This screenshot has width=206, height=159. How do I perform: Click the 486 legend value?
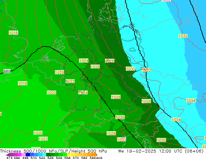click(17, 158)
